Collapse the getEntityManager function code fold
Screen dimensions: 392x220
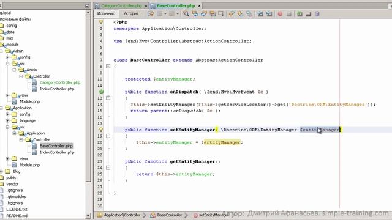click(108, 167)
